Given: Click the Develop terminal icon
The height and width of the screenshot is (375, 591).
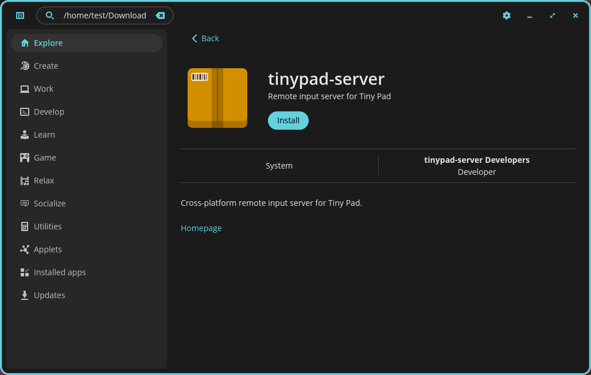Looking at the screenshot, I should pyautogui.click(x=25, y=112).
